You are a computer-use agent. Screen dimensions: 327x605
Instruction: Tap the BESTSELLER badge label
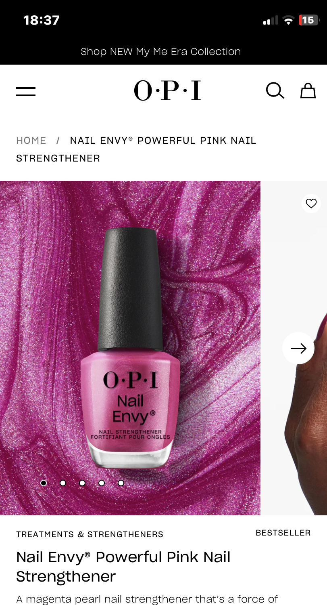(283, 533)
